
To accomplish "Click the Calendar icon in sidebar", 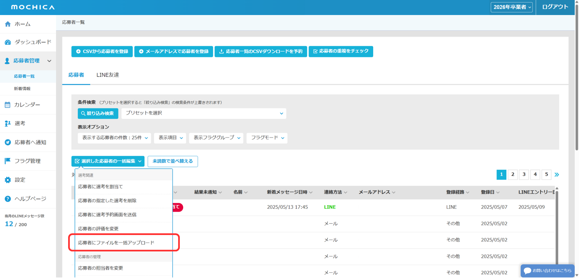I will [x=8, y=105].
